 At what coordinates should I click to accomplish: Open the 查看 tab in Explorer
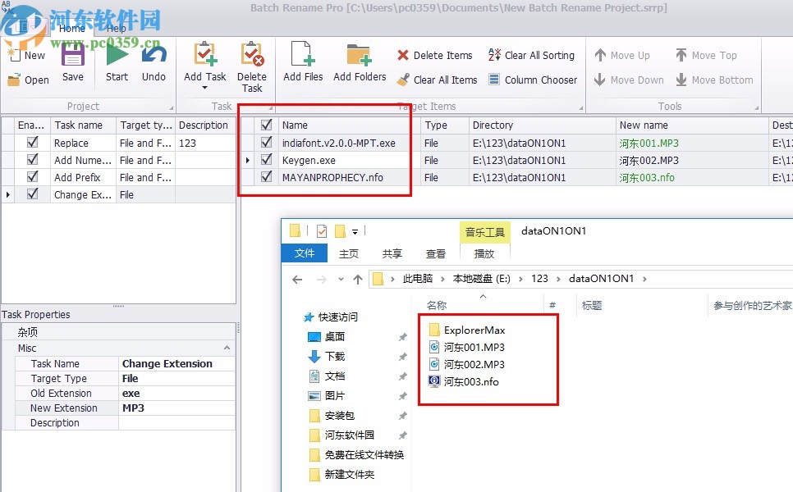tap(435, 253)
